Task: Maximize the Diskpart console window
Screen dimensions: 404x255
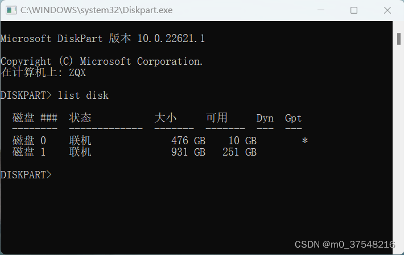Action: [354, 10]
